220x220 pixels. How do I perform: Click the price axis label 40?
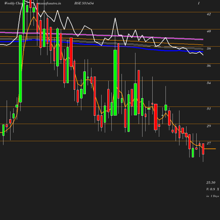pyautogui.click(x=209, y=31)
